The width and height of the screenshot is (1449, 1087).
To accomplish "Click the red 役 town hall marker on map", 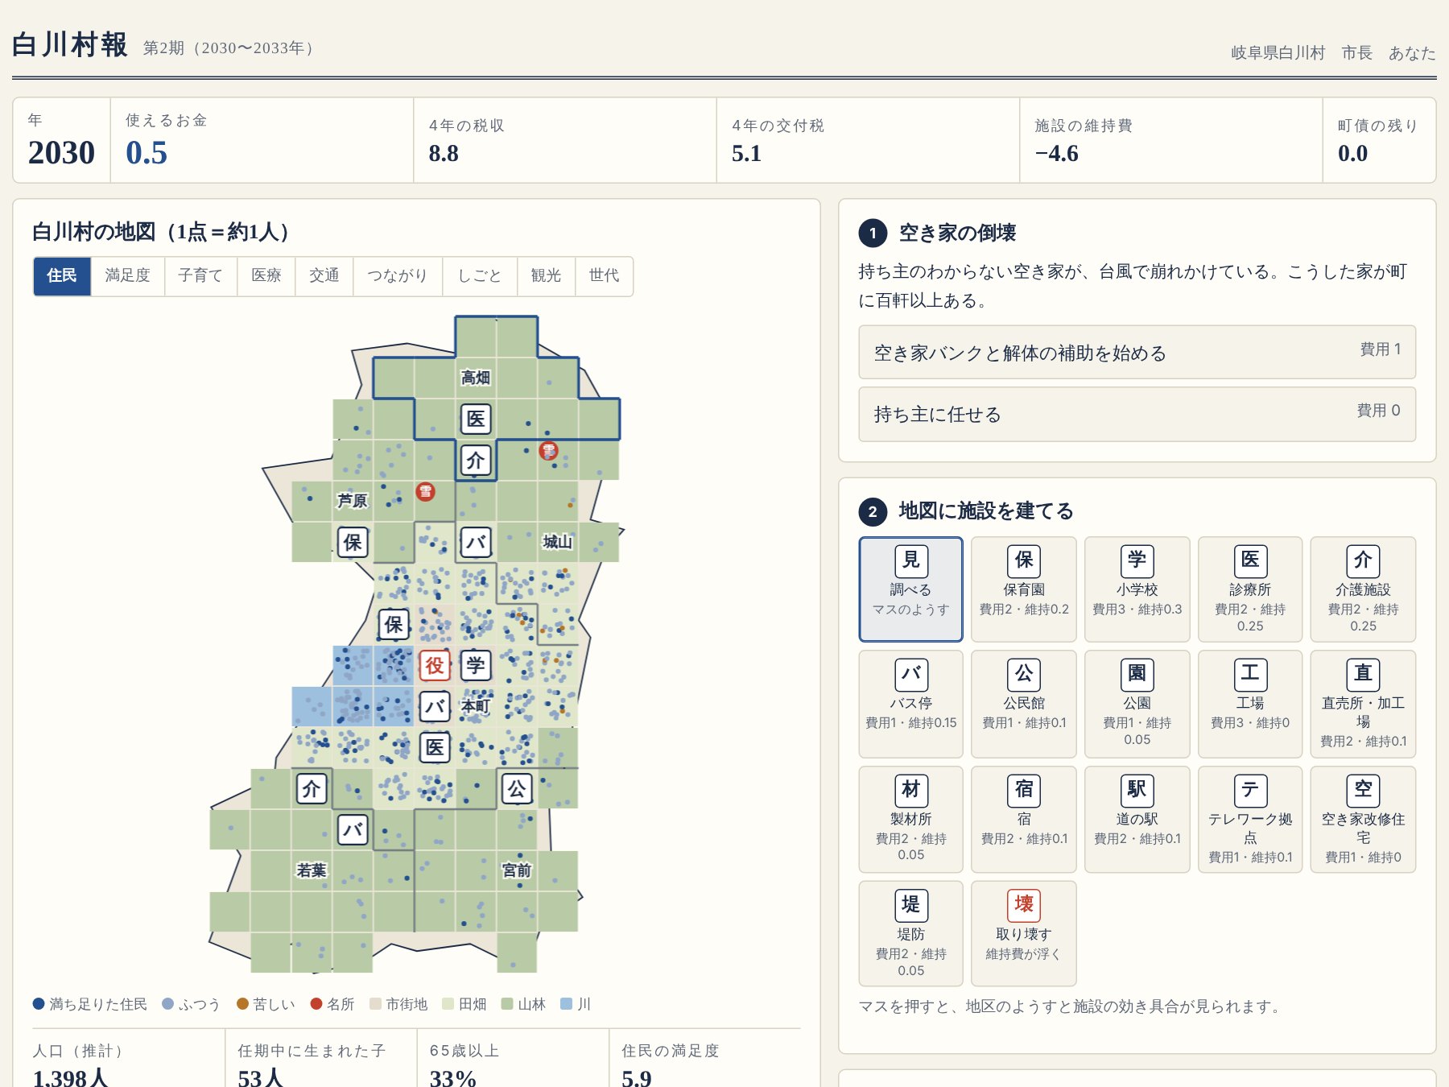I will (435, 665).
